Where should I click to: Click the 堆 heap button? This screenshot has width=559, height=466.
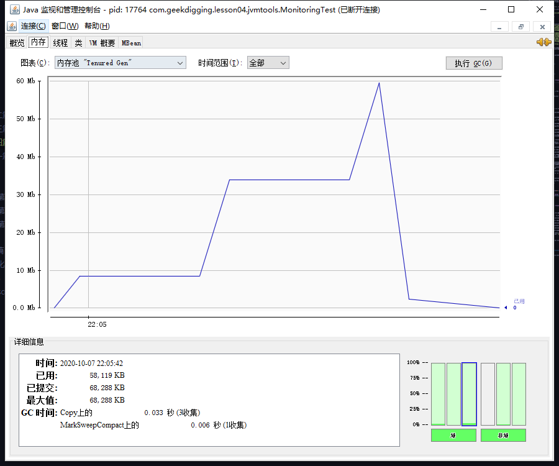453,436
